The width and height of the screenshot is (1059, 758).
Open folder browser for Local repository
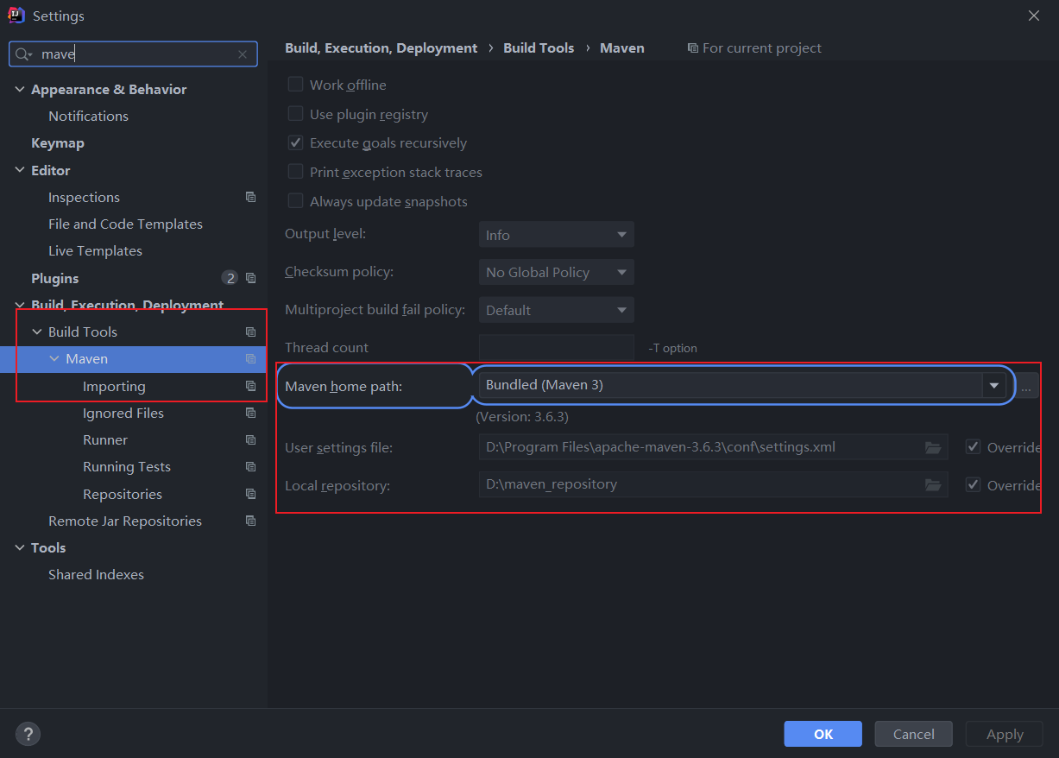click(932, 484)
